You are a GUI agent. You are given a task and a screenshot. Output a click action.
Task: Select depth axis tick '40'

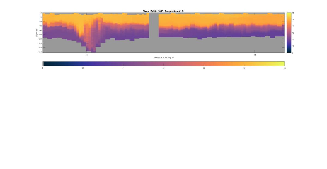click(x=40, y=21)
